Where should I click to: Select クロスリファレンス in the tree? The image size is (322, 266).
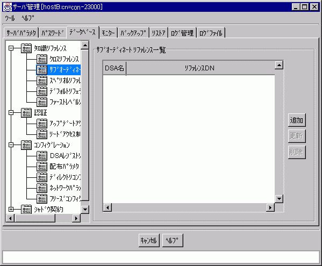click(64, 59)
